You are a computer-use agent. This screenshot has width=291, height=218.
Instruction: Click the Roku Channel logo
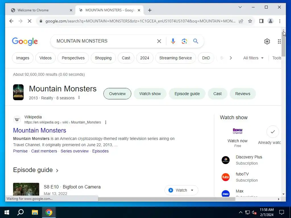point(238,131)
